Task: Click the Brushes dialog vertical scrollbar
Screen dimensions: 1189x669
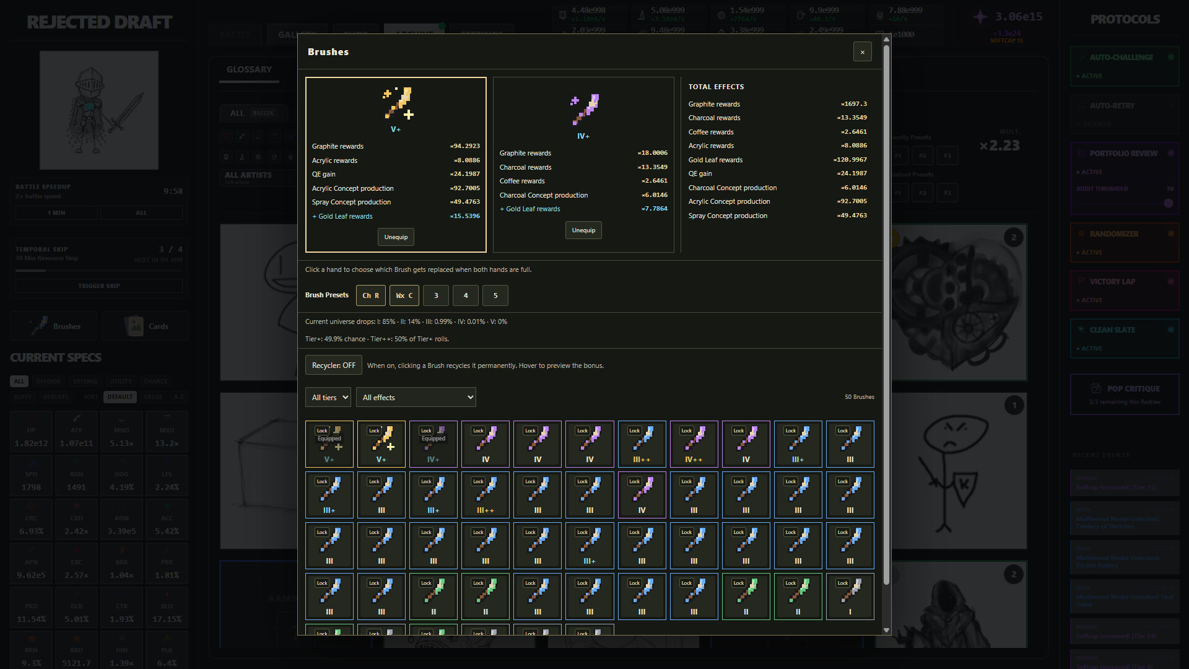Action: click(x=886, y=315)
